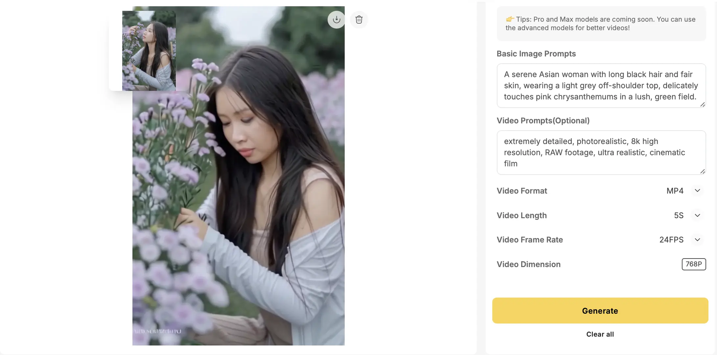Click the Video Dimension label
Screen dimensions: 717x355
point(528,264)
